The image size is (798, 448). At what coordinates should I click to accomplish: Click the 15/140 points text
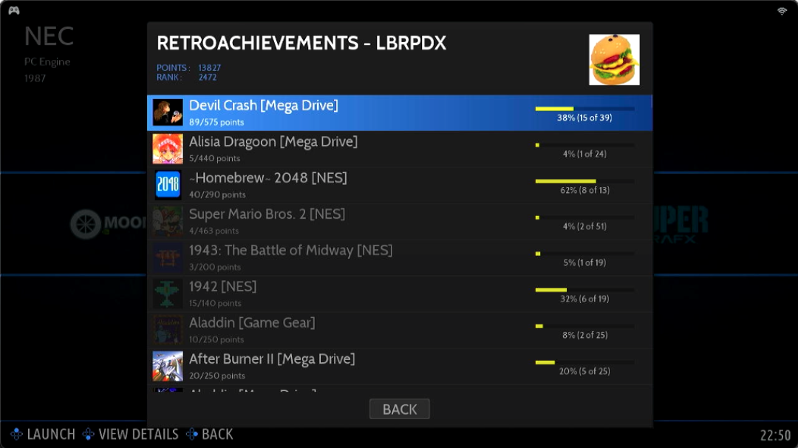pos(215,303)
